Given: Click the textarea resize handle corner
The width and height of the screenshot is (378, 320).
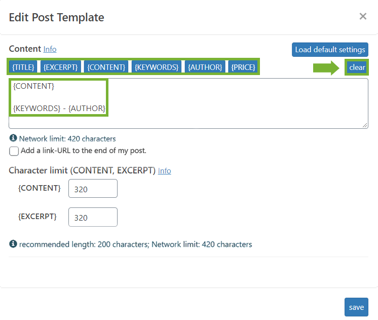Looking at the screenshot, I should tap(365, 125).
